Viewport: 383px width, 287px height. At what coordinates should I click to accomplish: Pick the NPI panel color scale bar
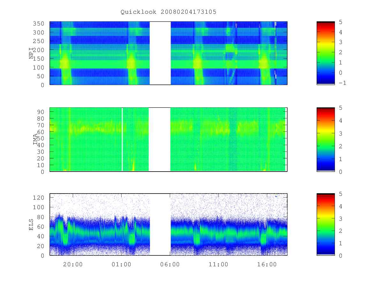[326, 53]
